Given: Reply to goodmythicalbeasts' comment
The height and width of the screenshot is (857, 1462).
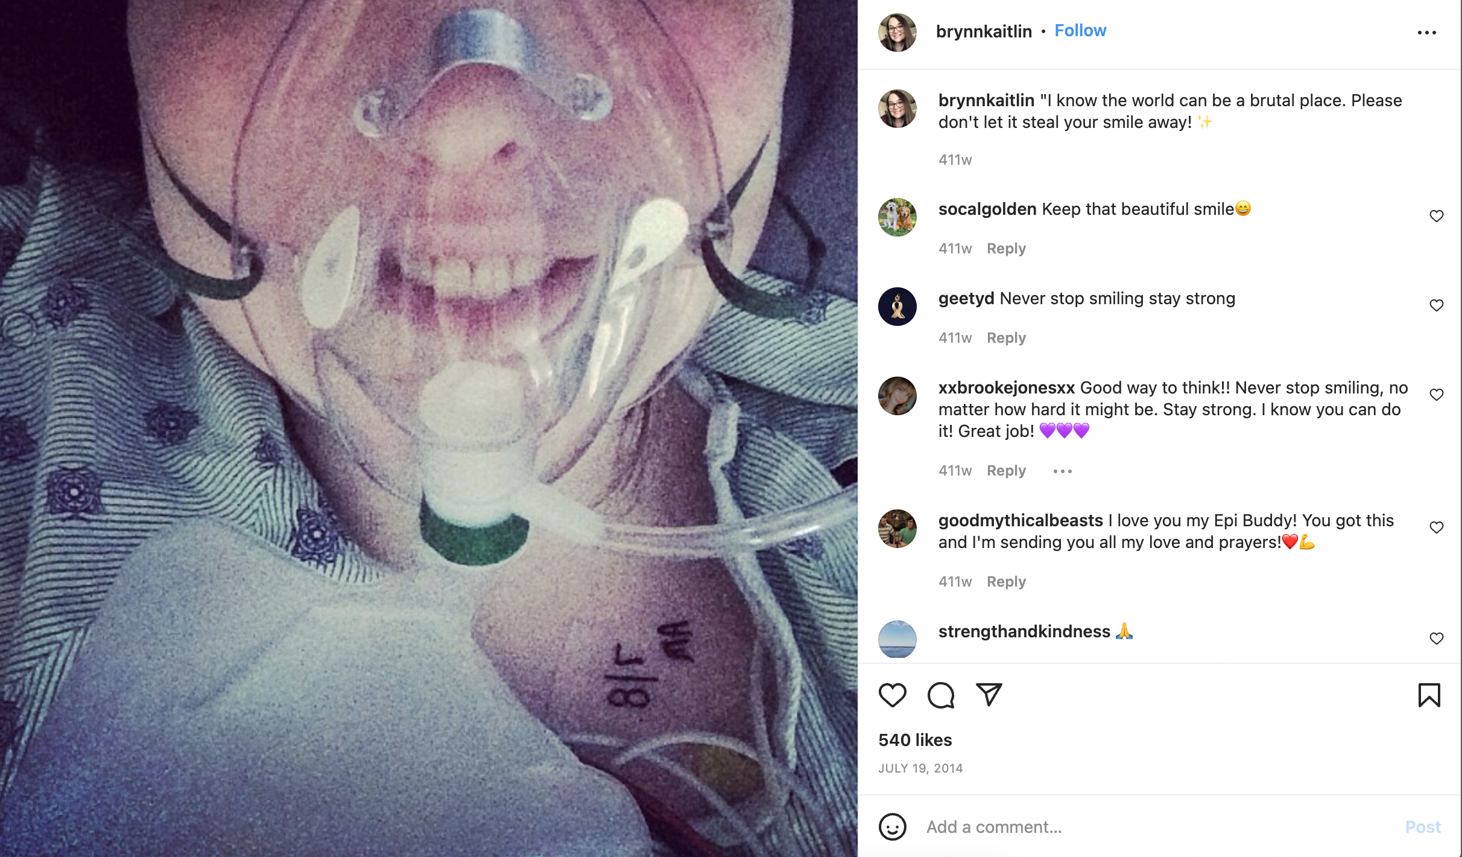Looking at the screenshot, I should point(1006,582).
